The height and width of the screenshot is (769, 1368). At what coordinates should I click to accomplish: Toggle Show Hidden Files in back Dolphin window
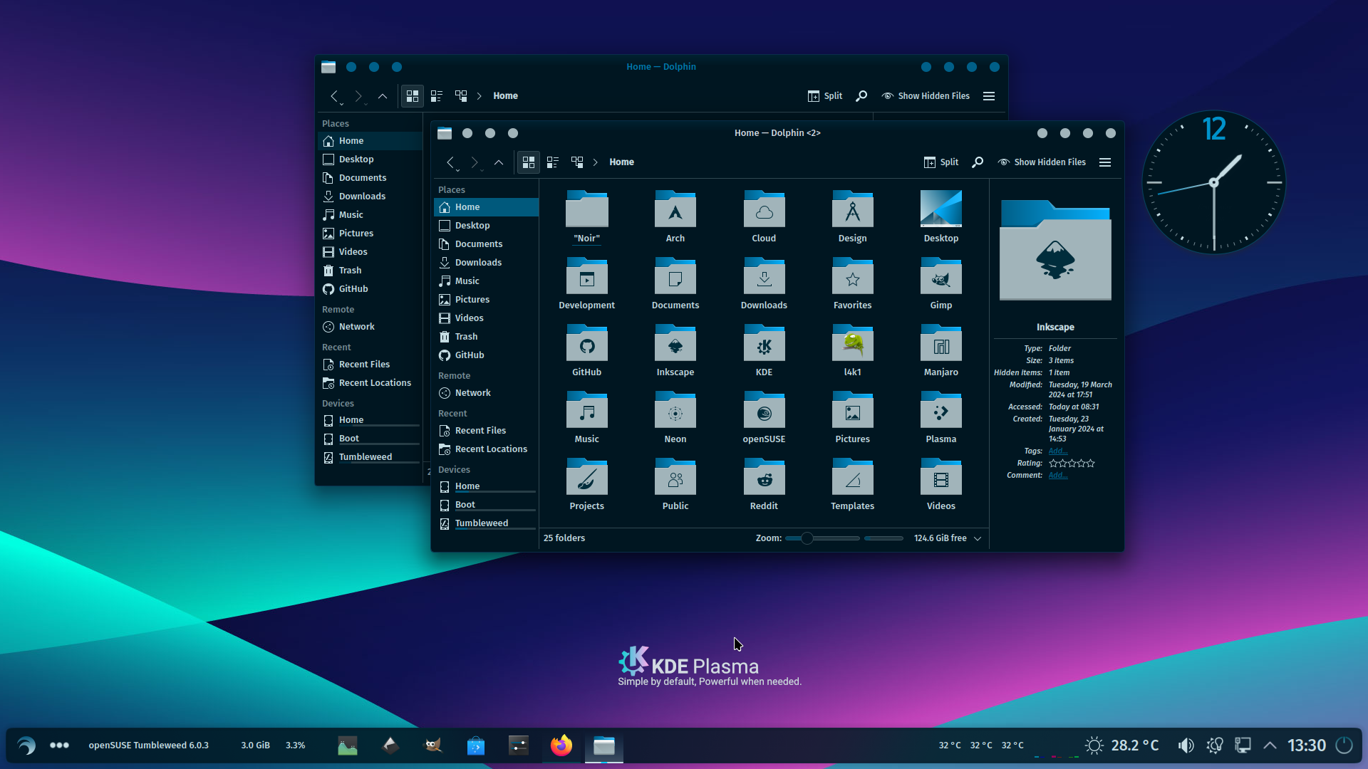(x=926, y=96)
